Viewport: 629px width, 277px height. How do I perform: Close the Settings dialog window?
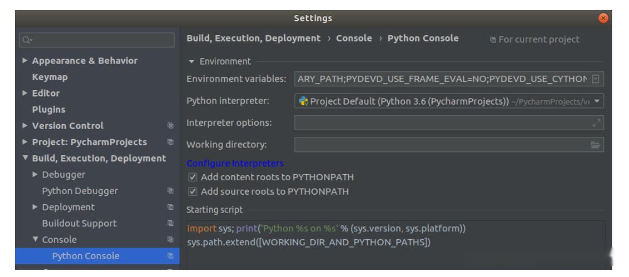tap(617, 18)
